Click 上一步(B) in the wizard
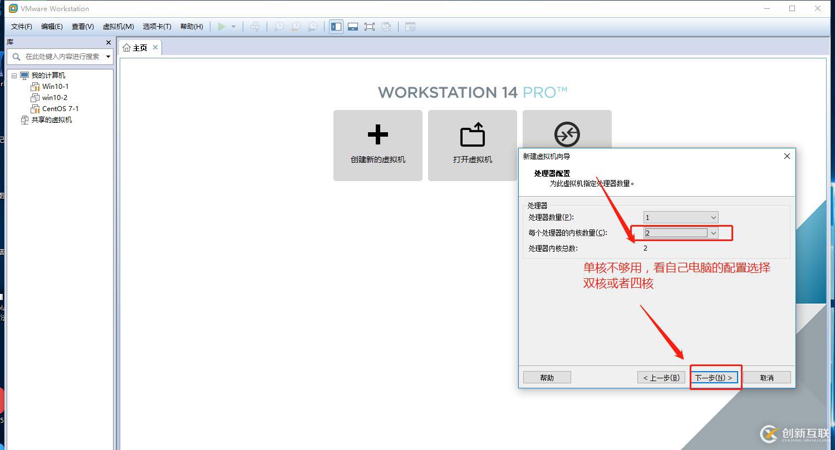This screenshot has width=835, height=450. tap(661, 378)
